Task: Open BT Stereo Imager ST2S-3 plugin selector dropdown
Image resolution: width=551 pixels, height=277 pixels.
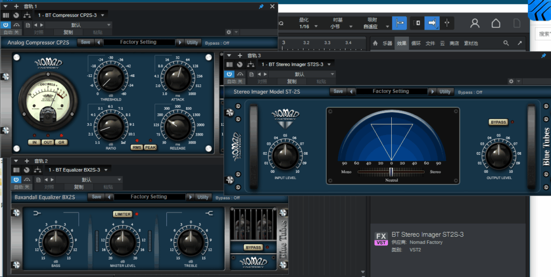Action: tap(296, 64)
